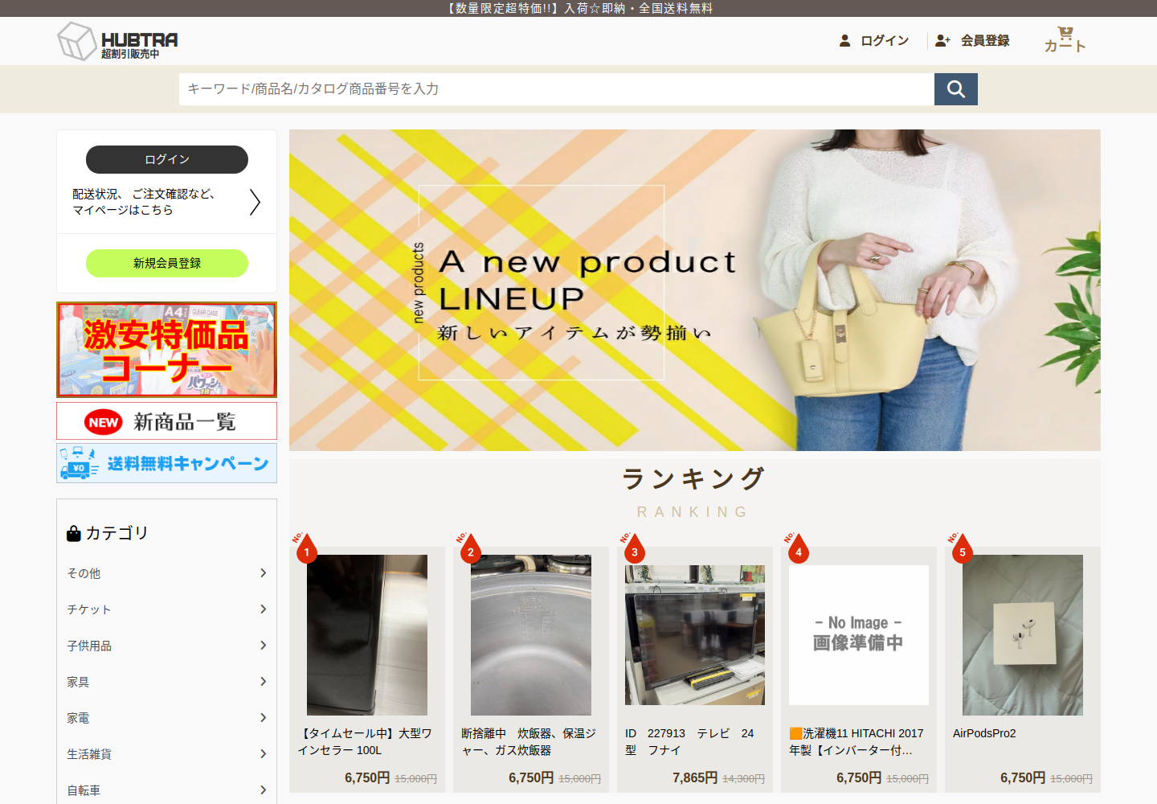1157x804 pixels.
Task: Select 子供用品 in category menu
Action: click(89, 646)
